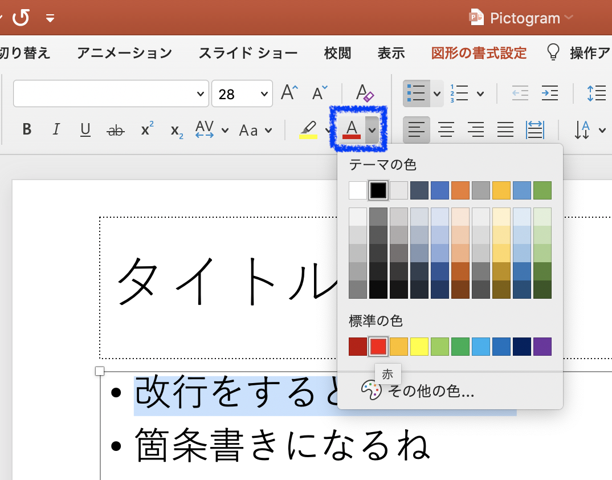This screenshot has width=612, height=480.
Task: Select the yellow standard color
Action: (x=419, y=347)
